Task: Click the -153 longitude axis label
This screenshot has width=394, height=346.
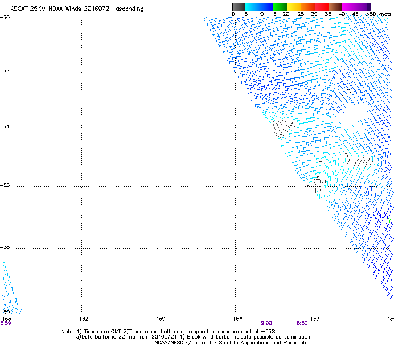Action: [x=313, y=319]
